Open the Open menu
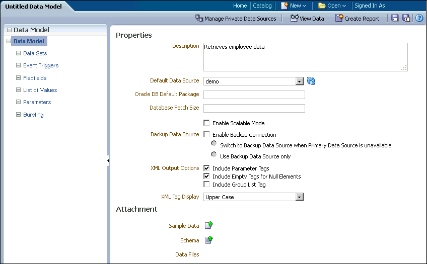 tap(336, 6)
